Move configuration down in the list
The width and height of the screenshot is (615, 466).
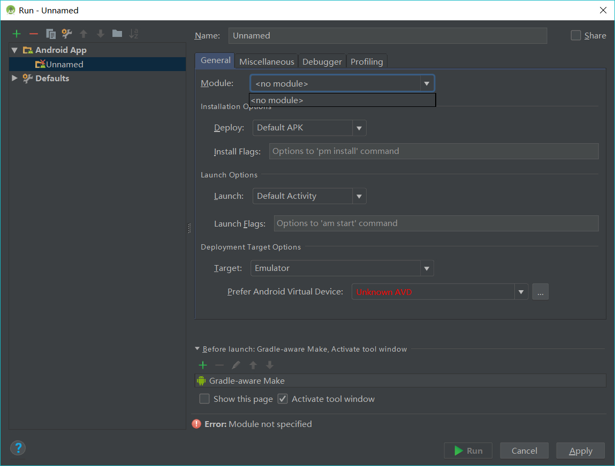coord(101,34)
